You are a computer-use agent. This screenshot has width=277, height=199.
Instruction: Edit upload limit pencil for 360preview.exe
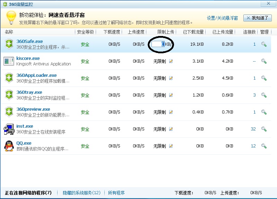coord(171,112)
